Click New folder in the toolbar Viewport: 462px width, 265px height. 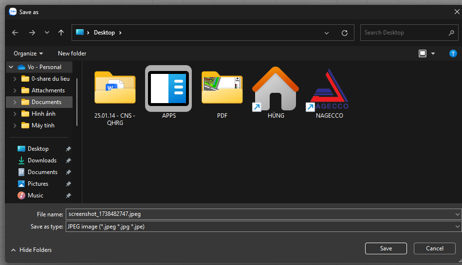point(72,53)
